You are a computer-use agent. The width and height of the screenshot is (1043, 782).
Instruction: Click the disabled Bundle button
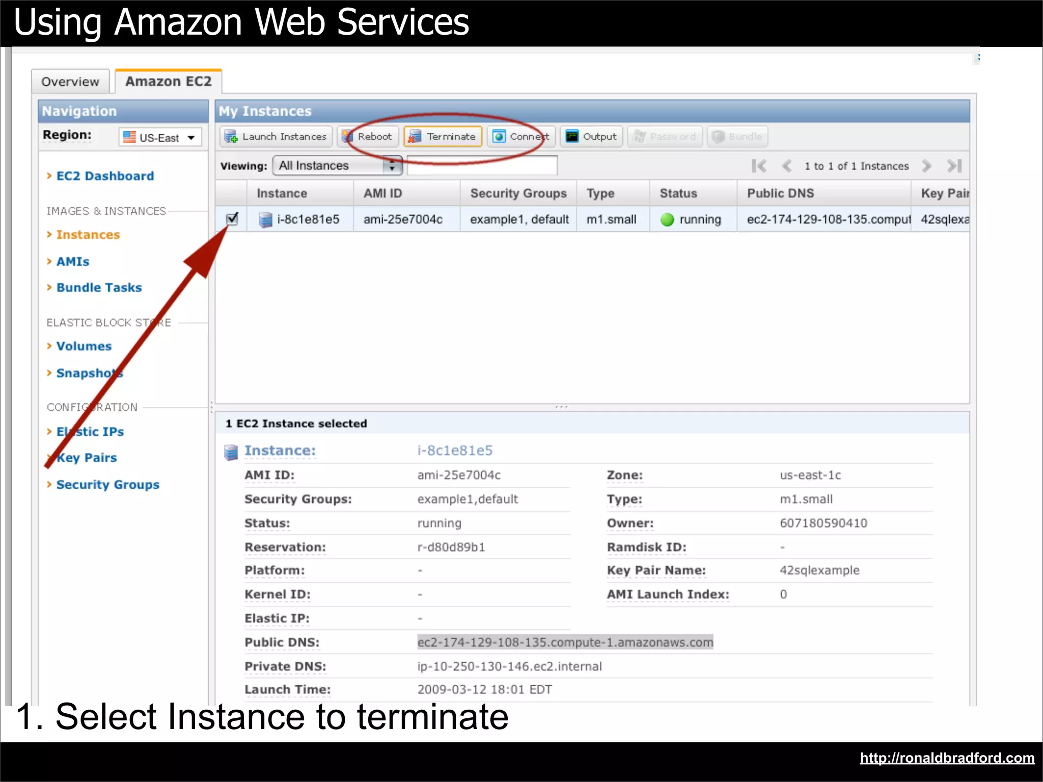click(737, 136)
